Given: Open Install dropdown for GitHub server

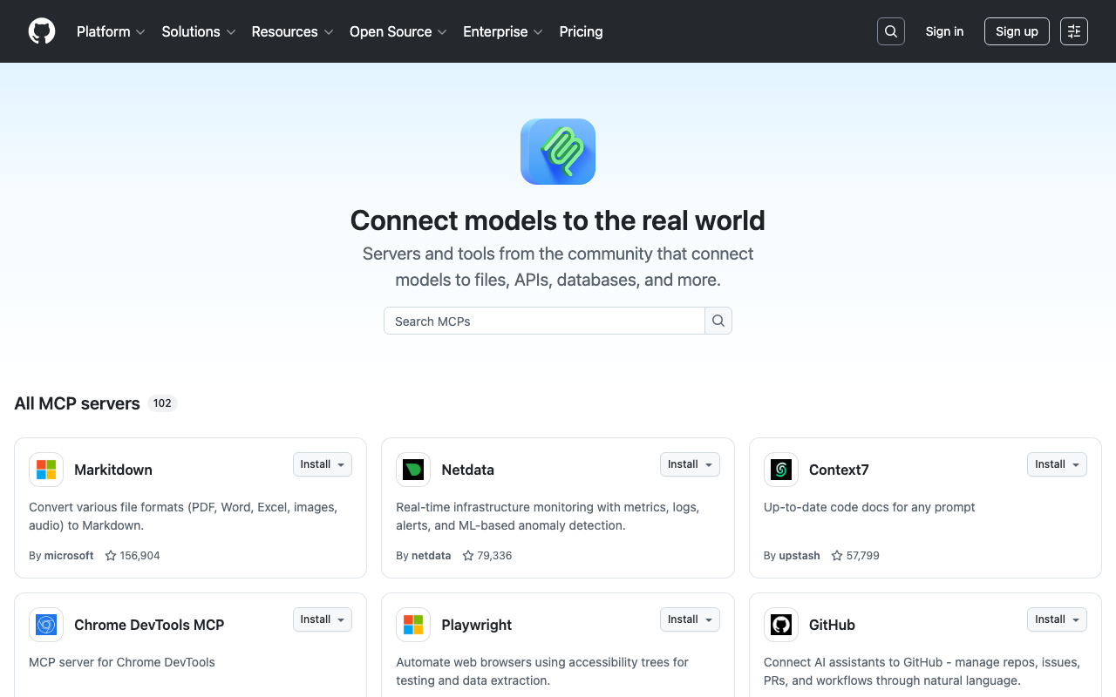Looking at the screenshot, I should [1057, 619].
